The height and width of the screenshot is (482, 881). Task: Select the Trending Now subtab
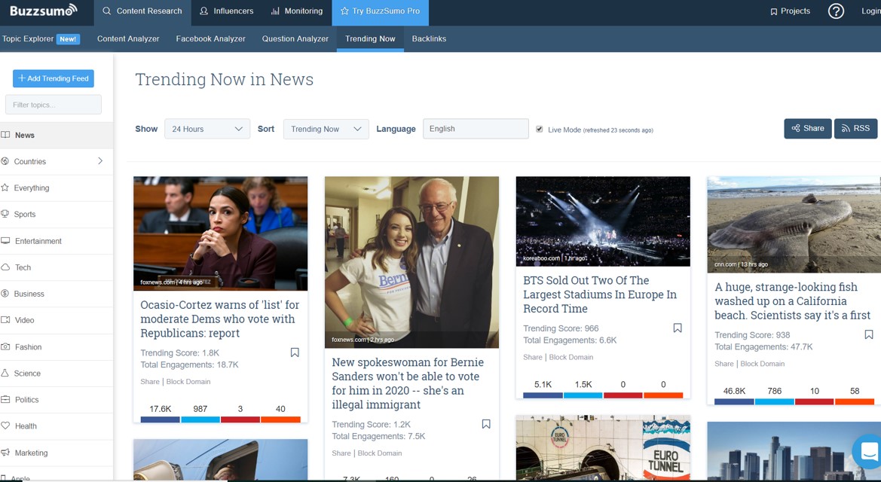(x=370, y=38)
